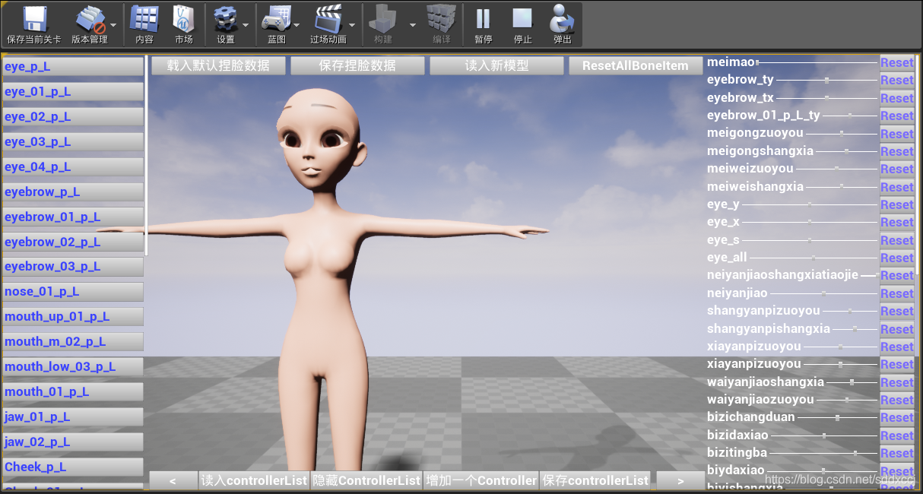923x494 pixels.
Task: Select eyebrow_02_p_L bone item
Action: [73, 242]
